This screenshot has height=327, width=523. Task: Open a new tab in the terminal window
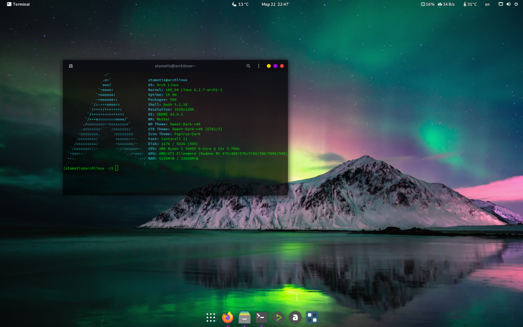tap(71, 66)
